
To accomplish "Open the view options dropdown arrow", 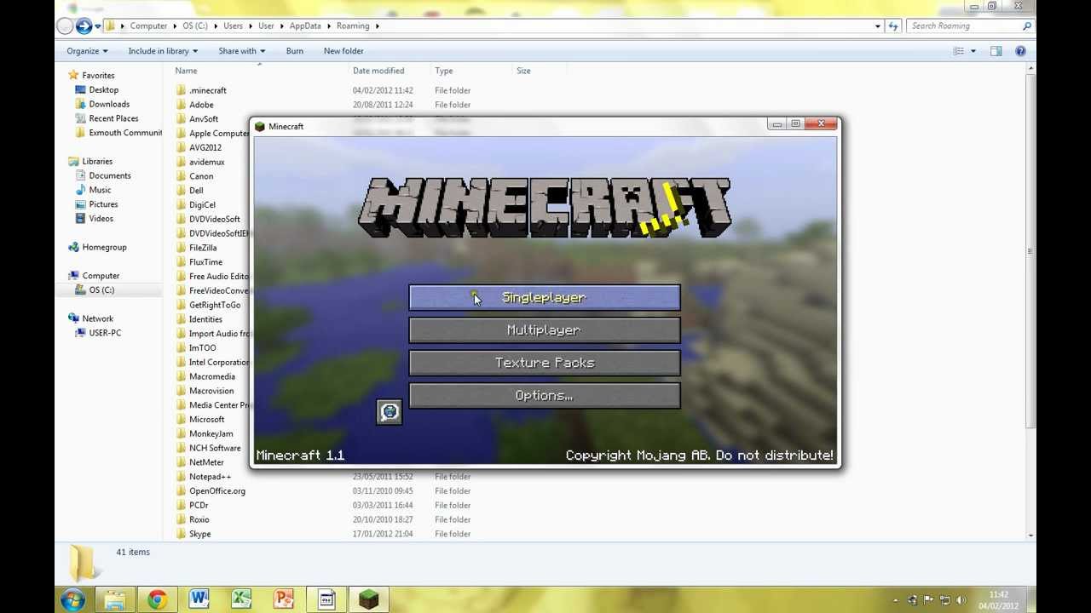I will [x=973, y=51].
